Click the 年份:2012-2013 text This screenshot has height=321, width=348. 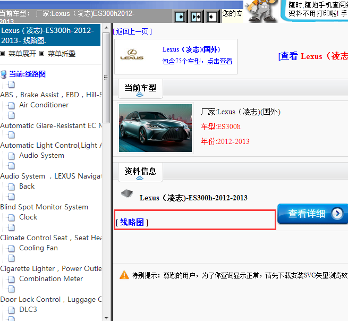[225, 141]
